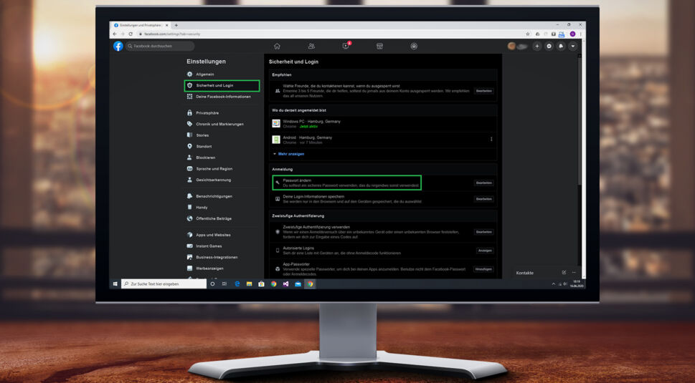
Task: Click Hinzufügen next to App-Passwörter
Action: click(x=483, y=269)
